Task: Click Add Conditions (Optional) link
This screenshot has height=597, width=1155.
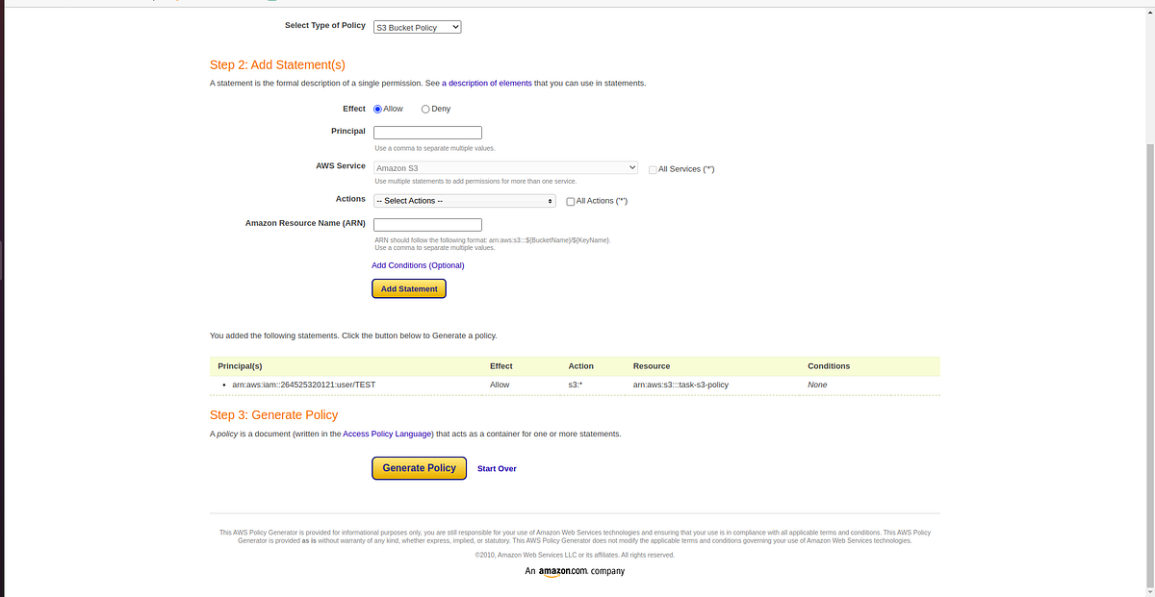Action: point(418,265)
